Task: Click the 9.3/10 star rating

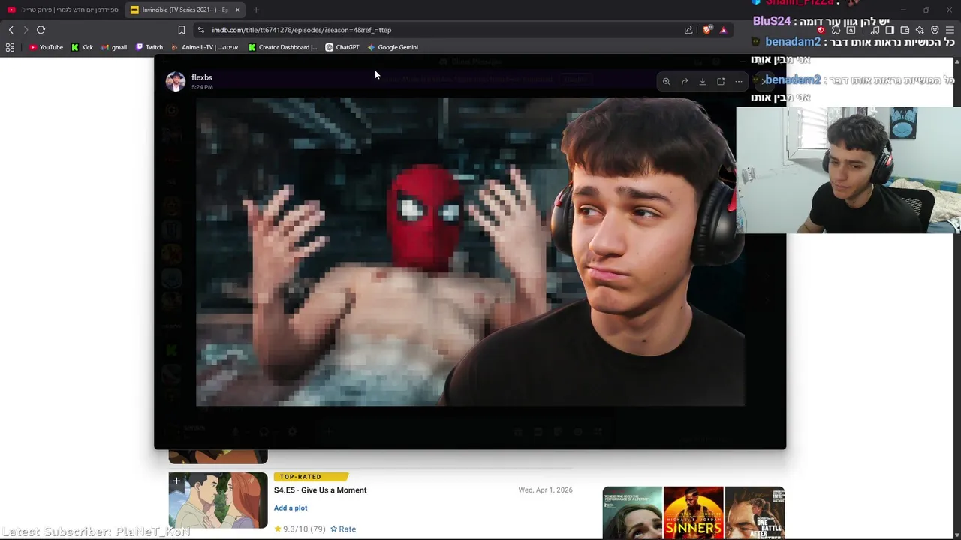Action: [300, 529]
